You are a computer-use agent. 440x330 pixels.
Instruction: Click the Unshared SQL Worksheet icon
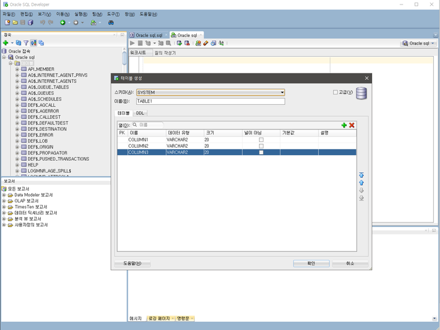[198, 43]
